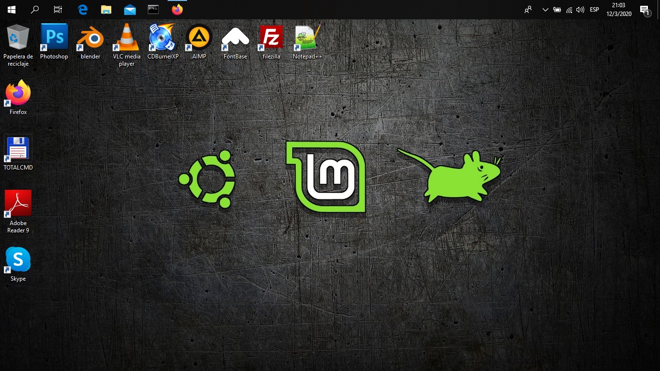660x371 pixels.
Task: Open the Start menu
Action: coord(11,9)
